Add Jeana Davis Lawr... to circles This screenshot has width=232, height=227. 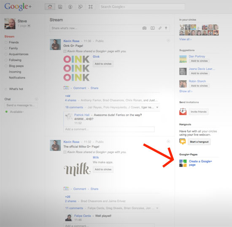point(199,73)
